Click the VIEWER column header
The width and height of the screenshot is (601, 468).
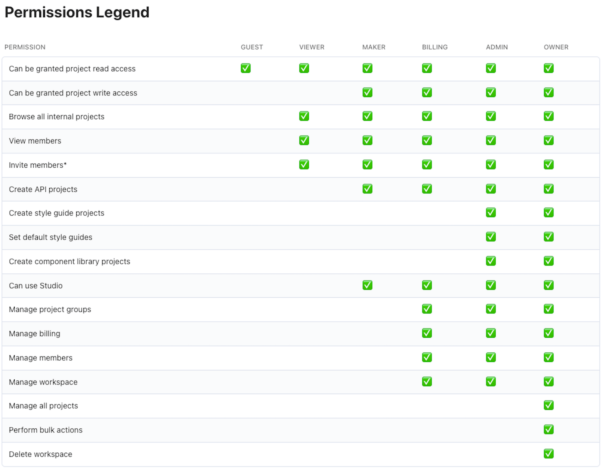tap(312, 47)
